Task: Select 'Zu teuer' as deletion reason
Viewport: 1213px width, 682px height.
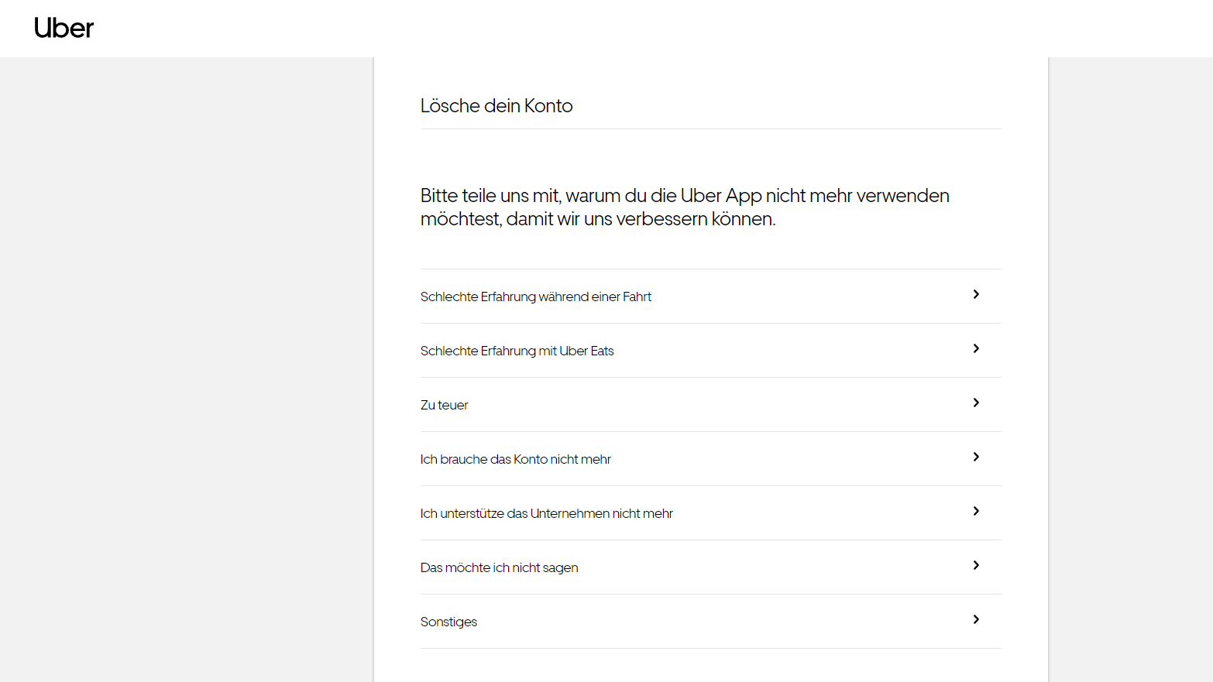Action: 444,405
